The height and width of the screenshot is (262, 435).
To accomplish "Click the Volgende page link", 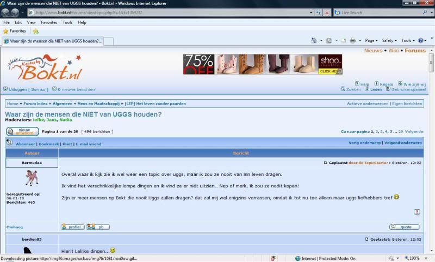I will [x=414, y=131].
